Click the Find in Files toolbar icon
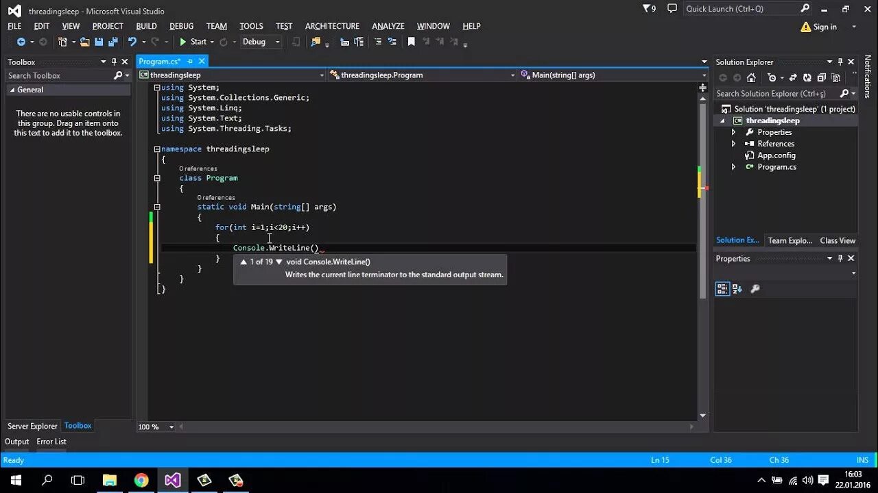 coord(316,42)
